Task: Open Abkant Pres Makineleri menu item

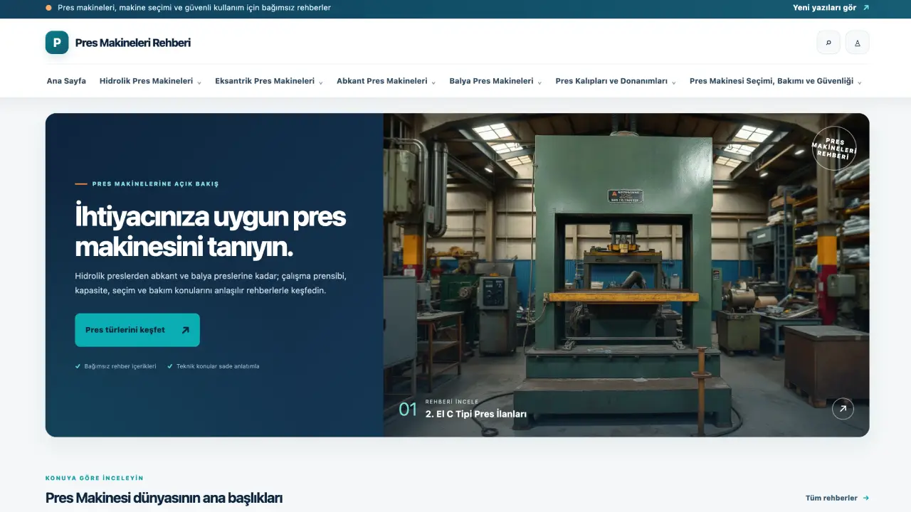Action: pos(382,81)
